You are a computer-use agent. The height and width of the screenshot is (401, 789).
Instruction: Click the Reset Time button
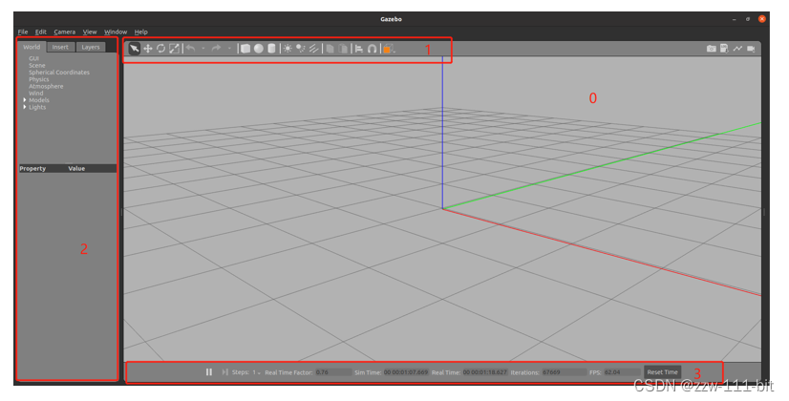[x=662, y=372]
